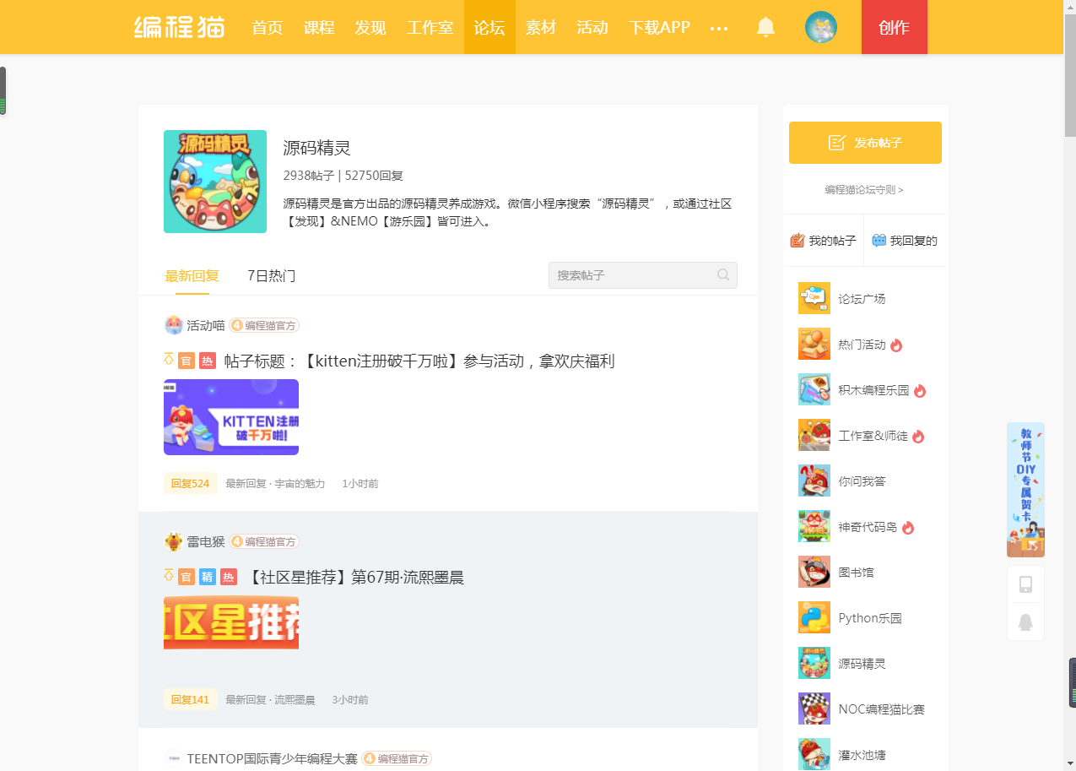The image size is (1076, 771).
Task: Open 编程猫论坛守则 link
Action: (x=864, y=190)
